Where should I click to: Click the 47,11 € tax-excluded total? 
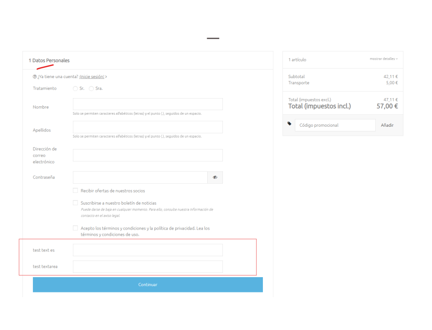[x=391, y=100]
